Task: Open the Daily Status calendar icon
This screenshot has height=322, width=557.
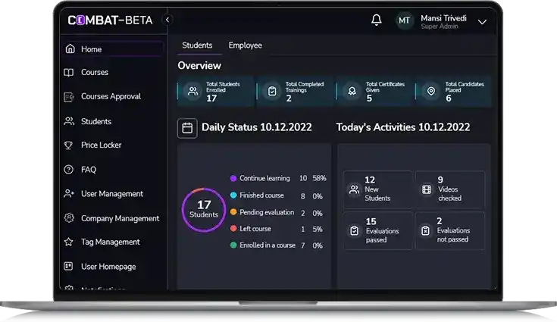Action: pos(187,128)
